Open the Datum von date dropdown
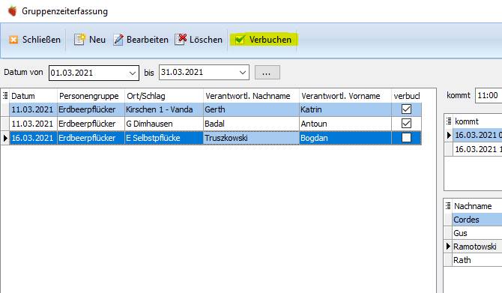The width and height of the screenshot is (502, 293). click(133, 73)
